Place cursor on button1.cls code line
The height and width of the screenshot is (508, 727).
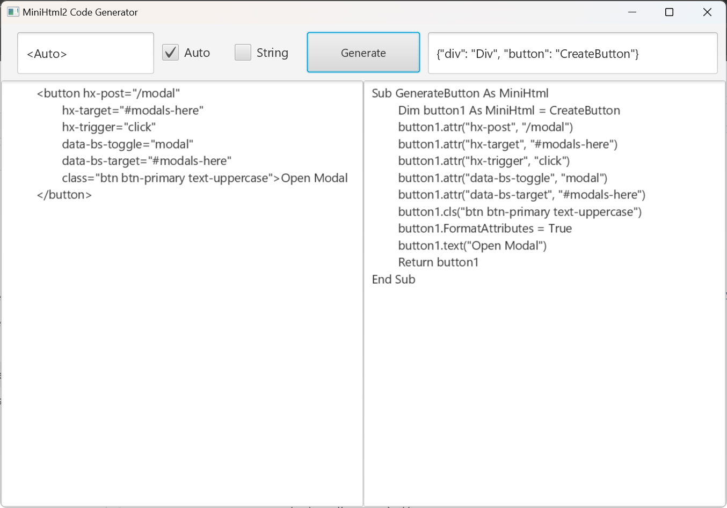[519, 212]
